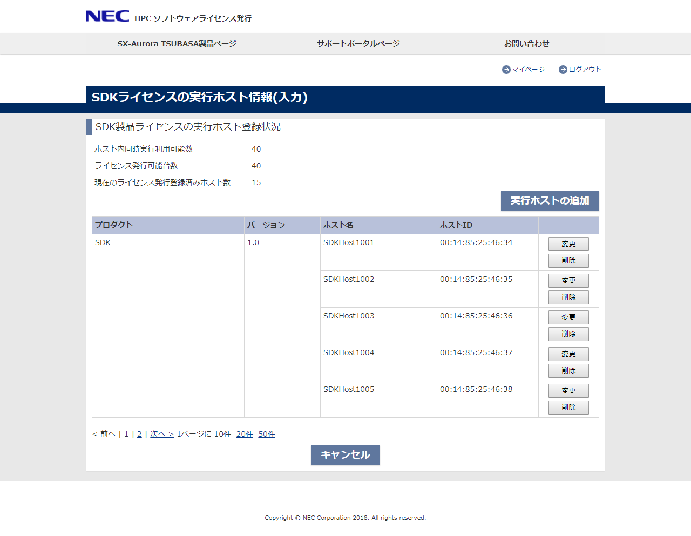Click the 次へ > pagination link
The image size is (691, 536).
point(162,434)
